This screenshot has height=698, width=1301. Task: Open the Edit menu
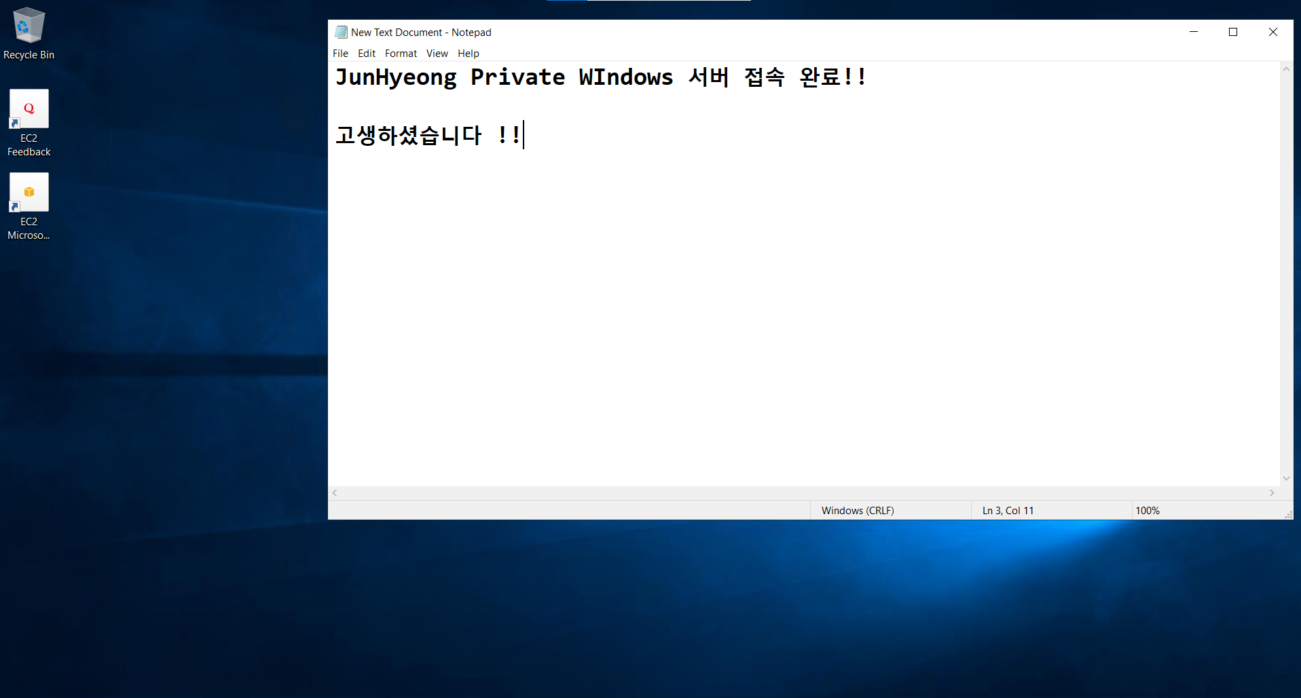[x=367, y=54]
